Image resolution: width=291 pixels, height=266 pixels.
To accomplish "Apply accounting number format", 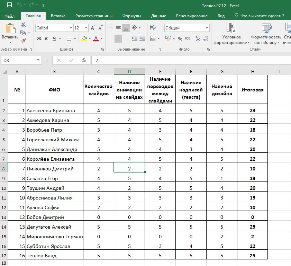I will coord(168,38).
